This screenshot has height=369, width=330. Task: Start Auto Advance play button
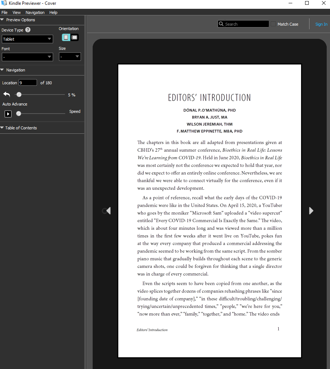(x=8, y=114)
